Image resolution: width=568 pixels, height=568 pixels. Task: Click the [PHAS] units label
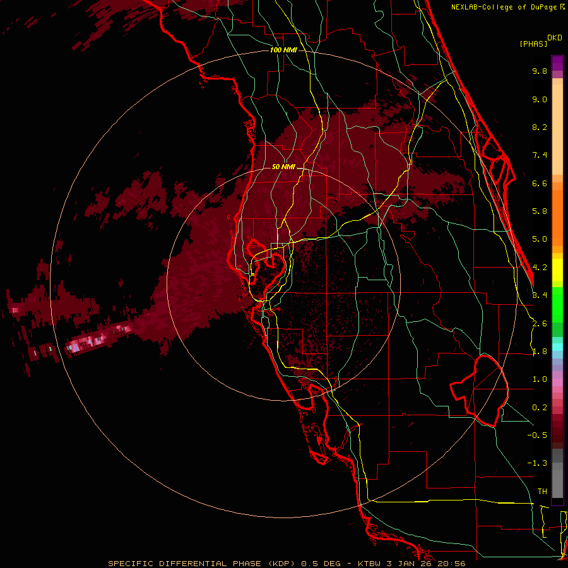tap(533, 44)
